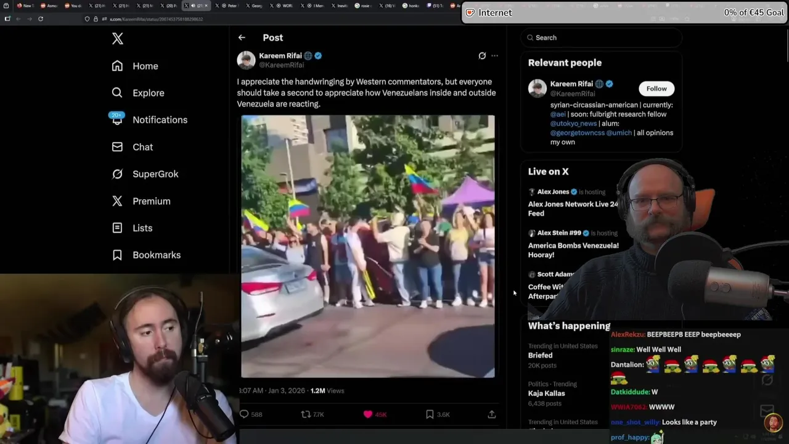The image size is (789, 444).
Task: Click the Search field on X
Action: 602,38
